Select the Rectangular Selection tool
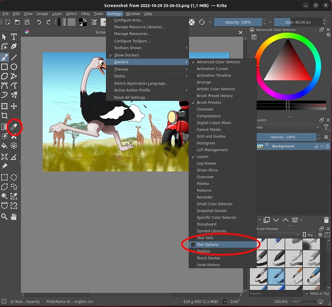The width and height of the screenshot is (332, 307). (x=5, y=177)
